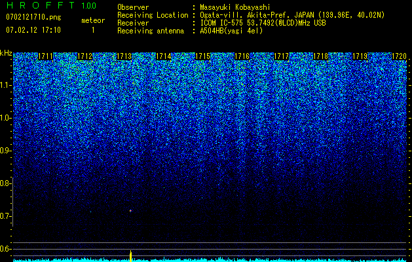Click the HROFFT title text

[41, 5]
